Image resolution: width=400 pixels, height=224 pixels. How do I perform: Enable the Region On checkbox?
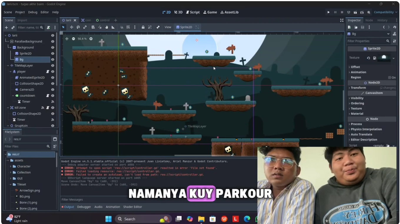[389, 78]
